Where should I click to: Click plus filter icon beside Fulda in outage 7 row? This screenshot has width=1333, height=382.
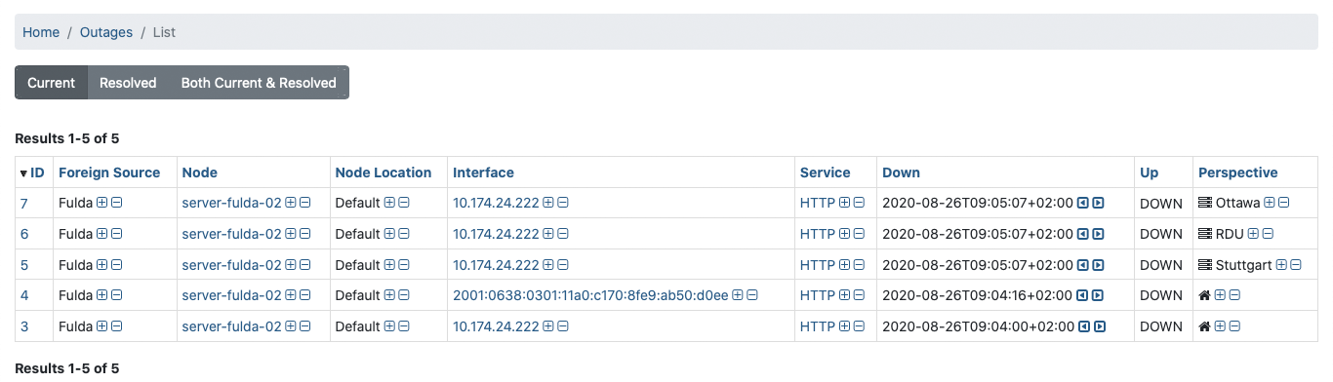(102, 203)
